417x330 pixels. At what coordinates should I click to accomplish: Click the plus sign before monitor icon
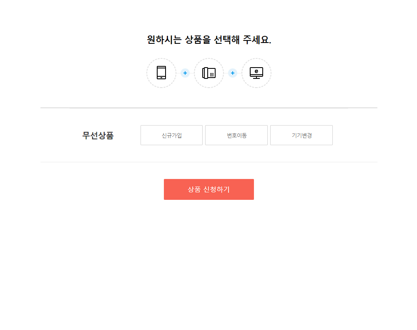[232, 73]
